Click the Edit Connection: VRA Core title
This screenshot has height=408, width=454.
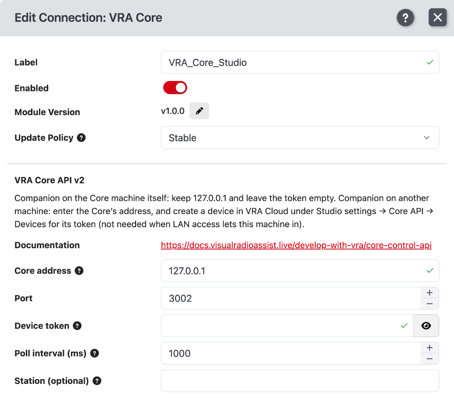point(88,18)
